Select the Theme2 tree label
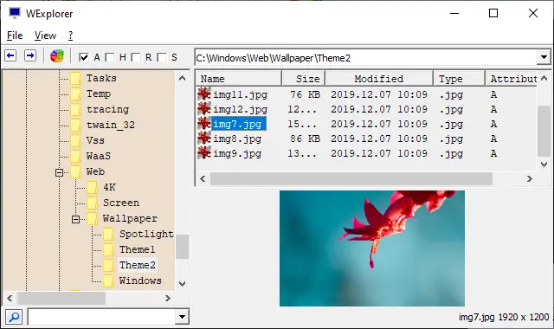Image resolution: width=554 pixels, height=329 pixels. click(x=138, y=265)
